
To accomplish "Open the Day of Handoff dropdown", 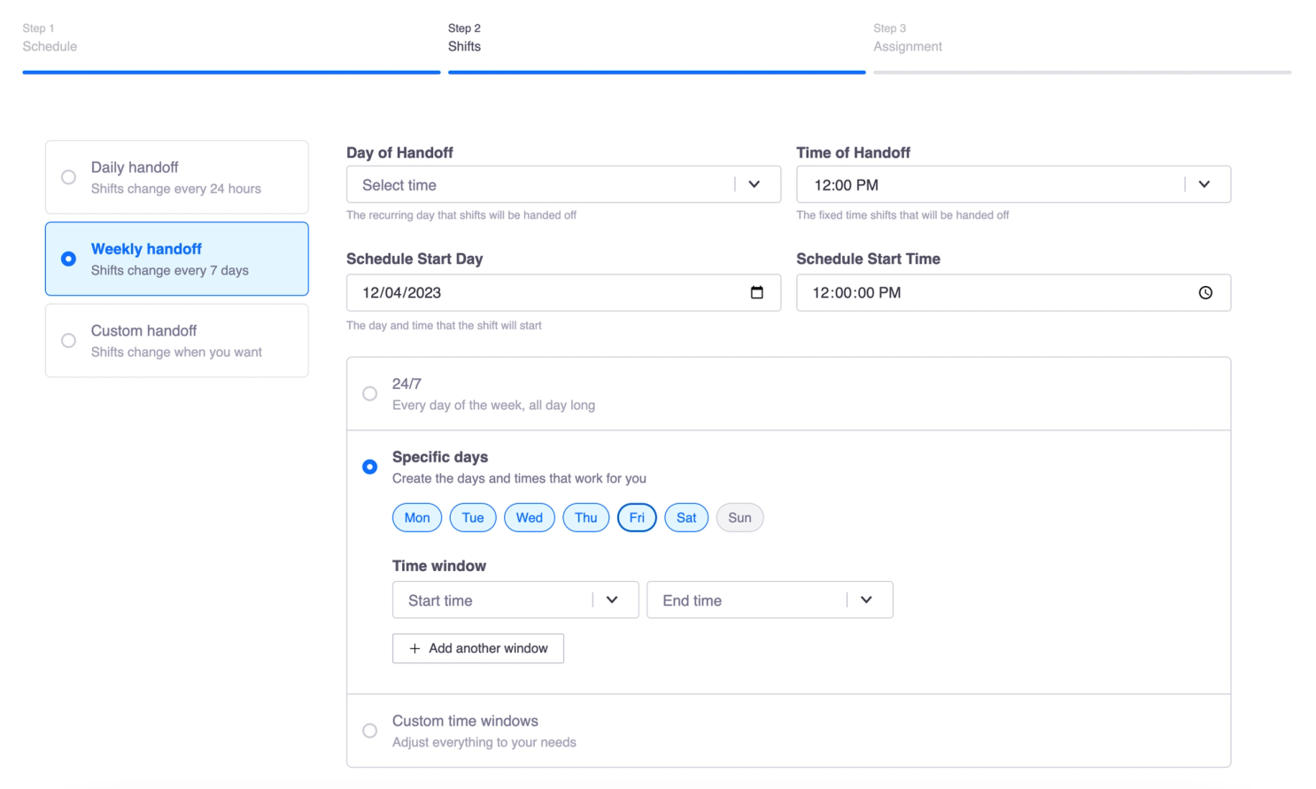I will tap(563, 185).
